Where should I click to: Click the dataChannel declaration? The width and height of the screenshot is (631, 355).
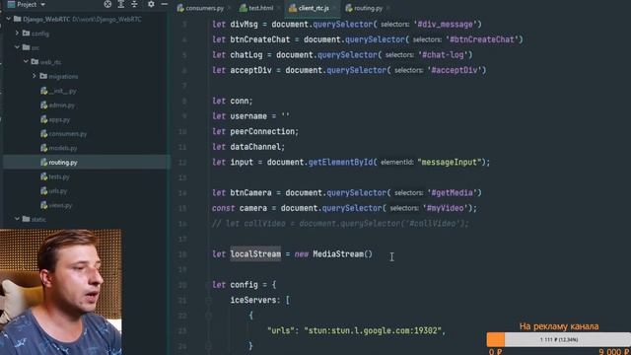[248, 147]
